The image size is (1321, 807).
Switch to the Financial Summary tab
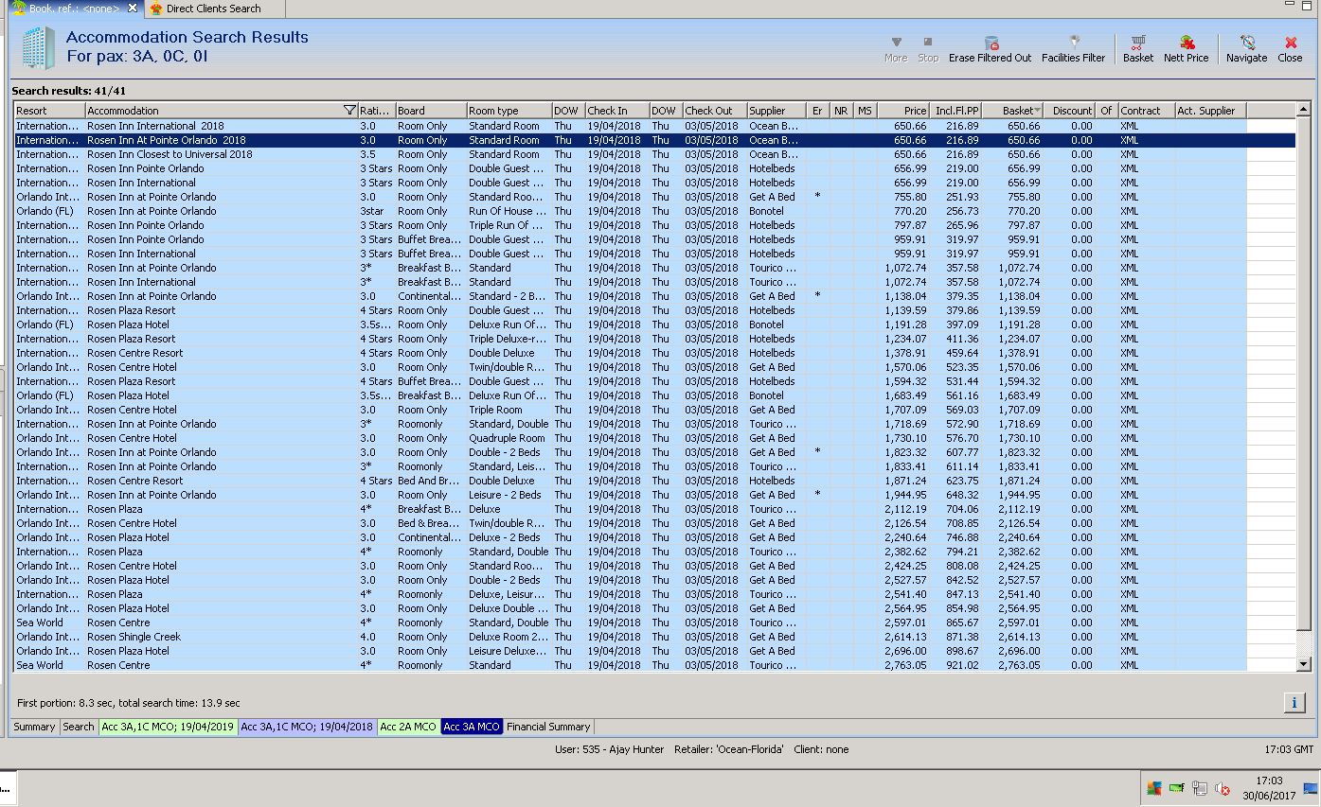click(548, 727)
